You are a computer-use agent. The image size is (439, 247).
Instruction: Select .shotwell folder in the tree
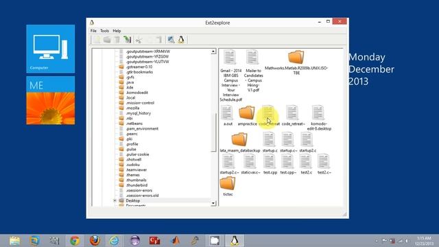pyautogui.click(x=134, y=159)
